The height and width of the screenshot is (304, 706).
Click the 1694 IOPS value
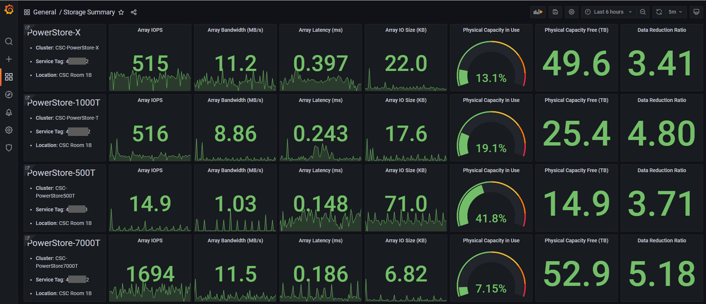pos(150,274)
